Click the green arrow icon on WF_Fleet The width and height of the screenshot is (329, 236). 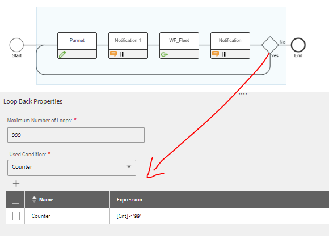point(164,54)
